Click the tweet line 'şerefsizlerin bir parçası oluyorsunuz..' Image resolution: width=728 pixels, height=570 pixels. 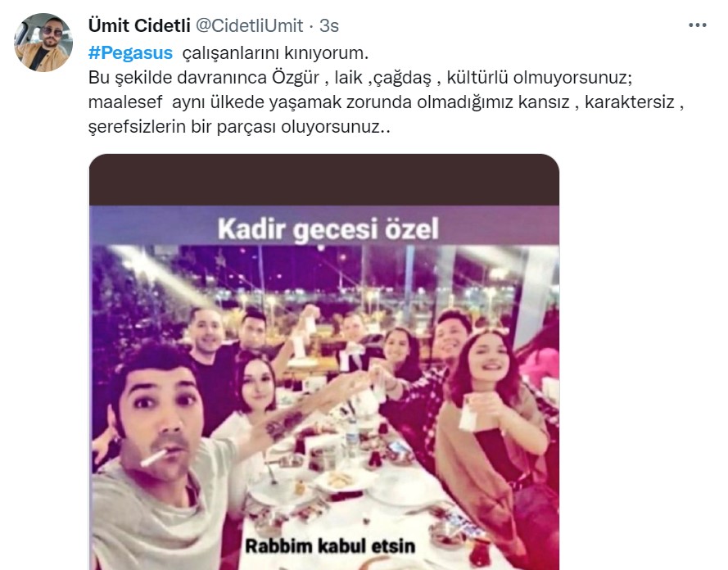[x=239, y=127]
